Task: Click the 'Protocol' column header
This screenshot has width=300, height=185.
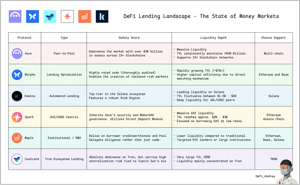Action: tap(24, 38)
